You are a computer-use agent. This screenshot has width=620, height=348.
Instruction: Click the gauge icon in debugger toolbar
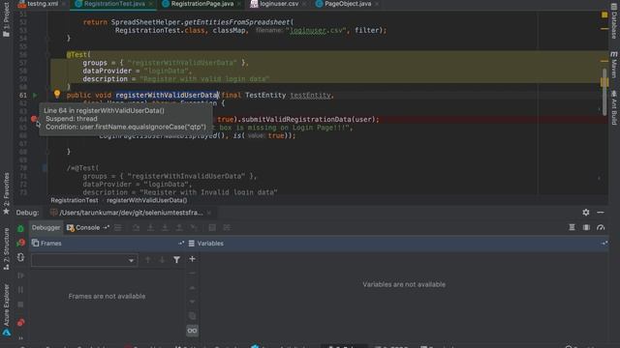click(601, 227)
